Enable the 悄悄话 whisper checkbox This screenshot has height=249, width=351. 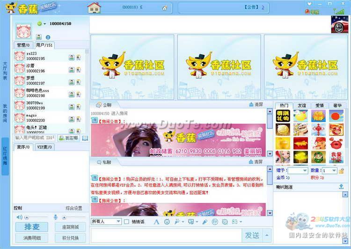pos(126,222)
